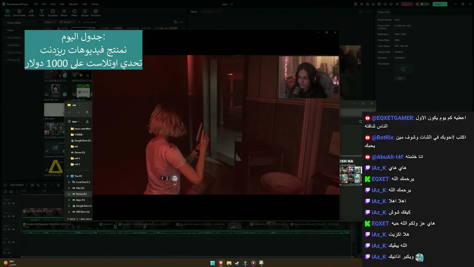Select the THUMB folder in Explorer
The image size is (474, 267).
click(x=77, y=135)
